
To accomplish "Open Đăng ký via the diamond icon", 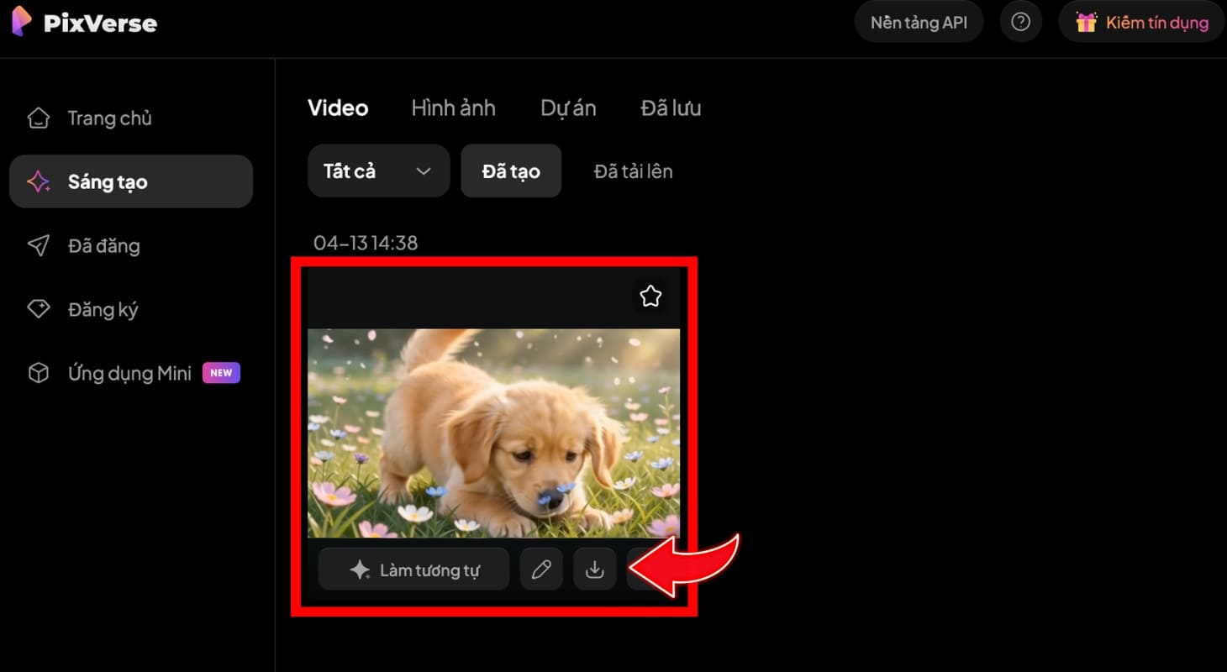I will click(38, 309).
